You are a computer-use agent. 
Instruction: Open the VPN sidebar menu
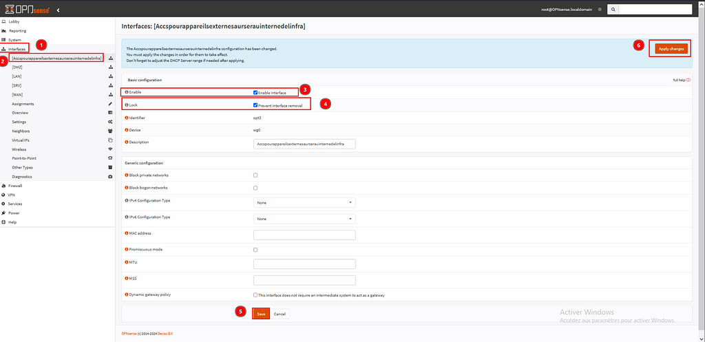tap(11, 195)
